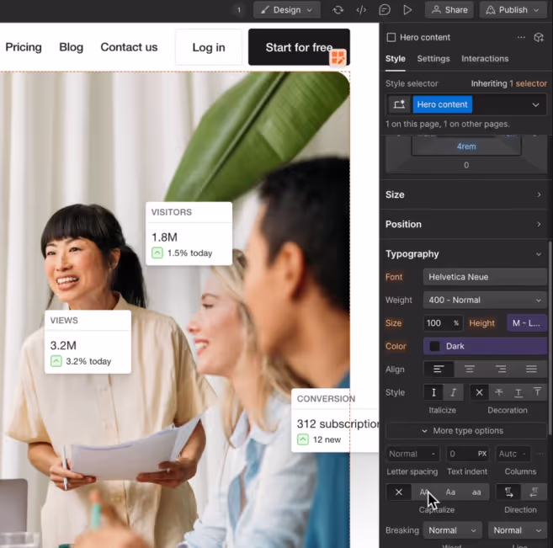Set left-to-right text direction
The width and height of the screenshot is (553, 548).
click(508, 492)
